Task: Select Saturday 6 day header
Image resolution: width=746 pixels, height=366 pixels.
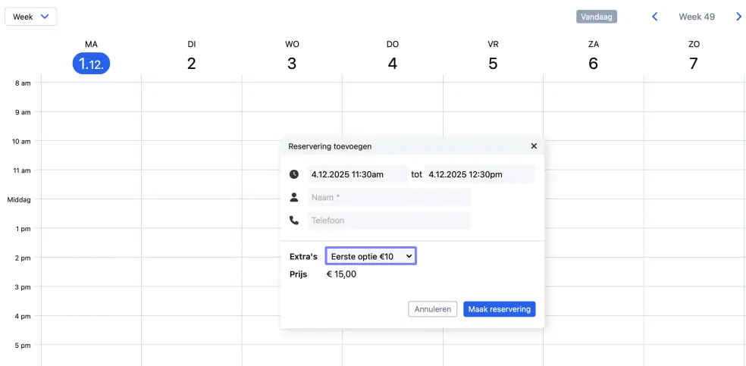Action: (593, 64)
